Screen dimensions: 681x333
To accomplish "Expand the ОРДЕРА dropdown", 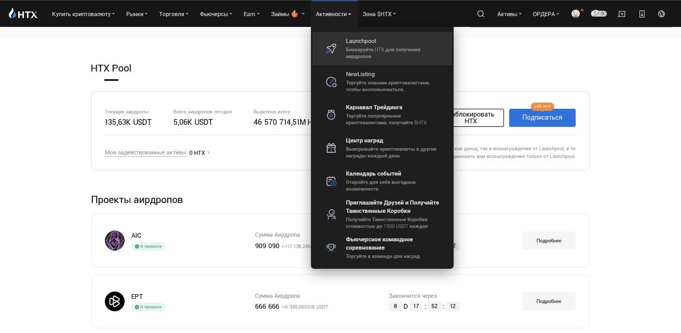I will click(546, 14).
